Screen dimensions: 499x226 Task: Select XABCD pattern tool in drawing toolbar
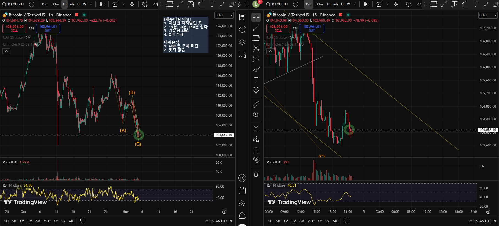(x=256, y=48)
